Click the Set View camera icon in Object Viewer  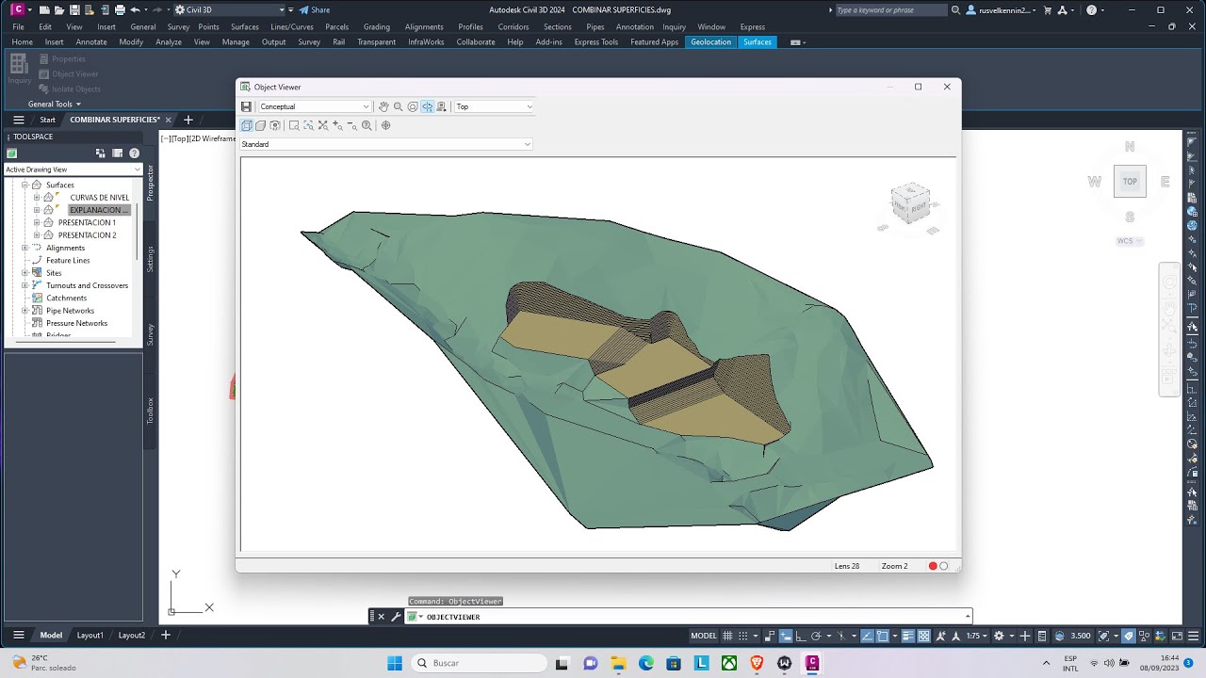coord(441,106)
